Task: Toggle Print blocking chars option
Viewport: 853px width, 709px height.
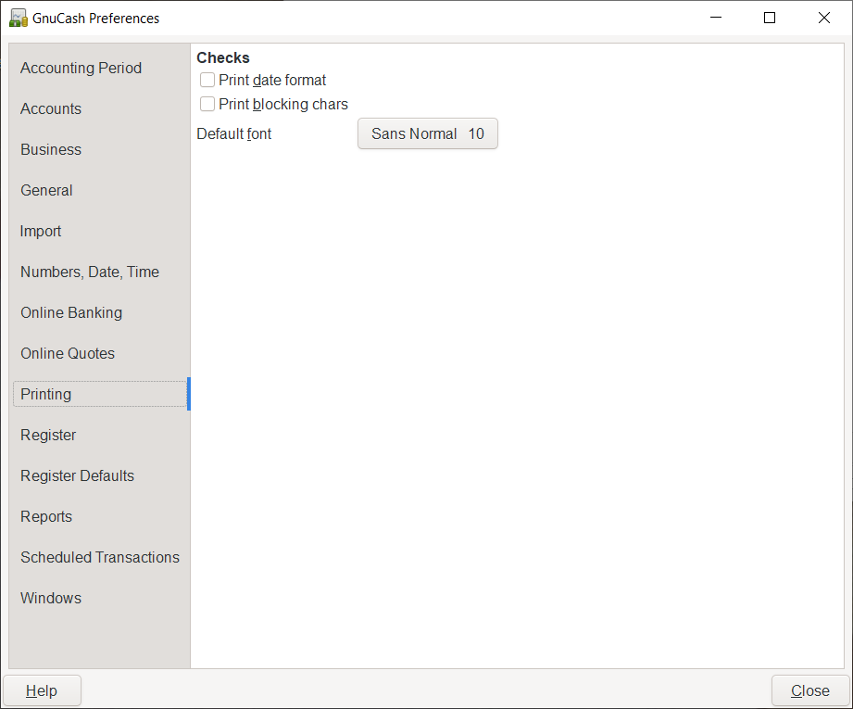Action: point(207,105)
